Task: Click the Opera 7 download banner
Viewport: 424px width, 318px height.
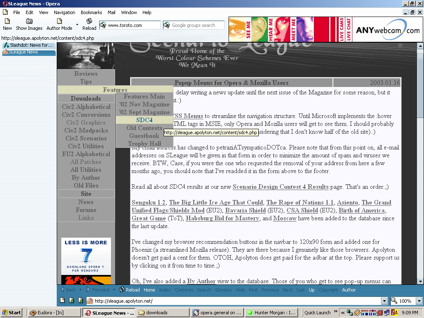Action: 86,256
